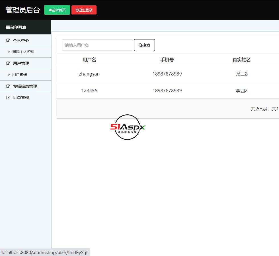The height and width of the screenshot is (256, 279).
Task: Expand the 编辑个人资料 arrow
Action: (9, 52)
